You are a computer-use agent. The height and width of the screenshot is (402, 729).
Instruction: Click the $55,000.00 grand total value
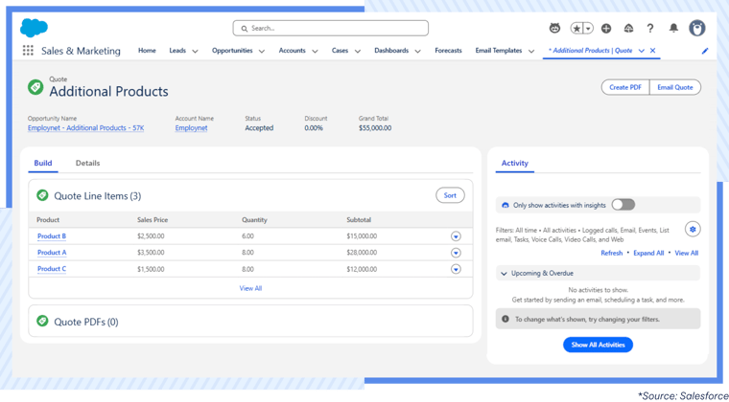pos(375,128)
